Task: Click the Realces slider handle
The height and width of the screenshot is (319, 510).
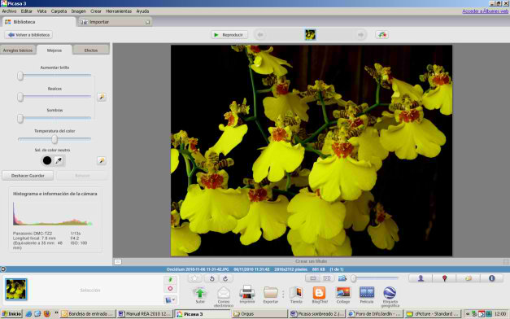Action: pyautogui.click(x=20, y=97)
